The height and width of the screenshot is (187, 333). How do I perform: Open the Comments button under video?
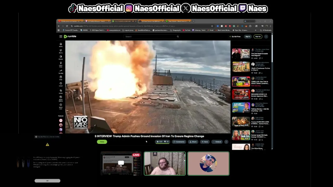coord(179,142)
